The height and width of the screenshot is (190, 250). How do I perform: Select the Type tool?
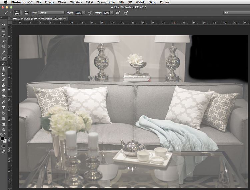point(4,108)
